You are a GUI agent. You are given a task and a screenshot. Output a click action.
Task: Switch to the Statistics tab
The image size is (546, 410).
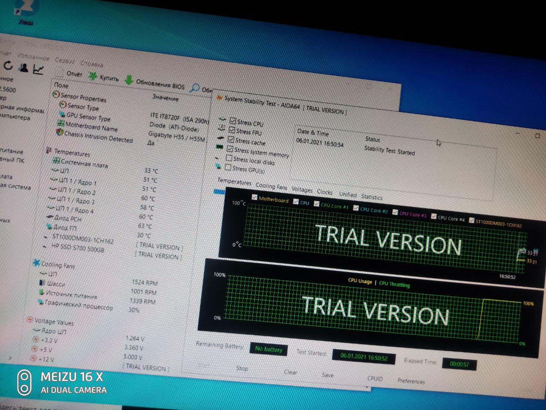(x=372, y=197)
